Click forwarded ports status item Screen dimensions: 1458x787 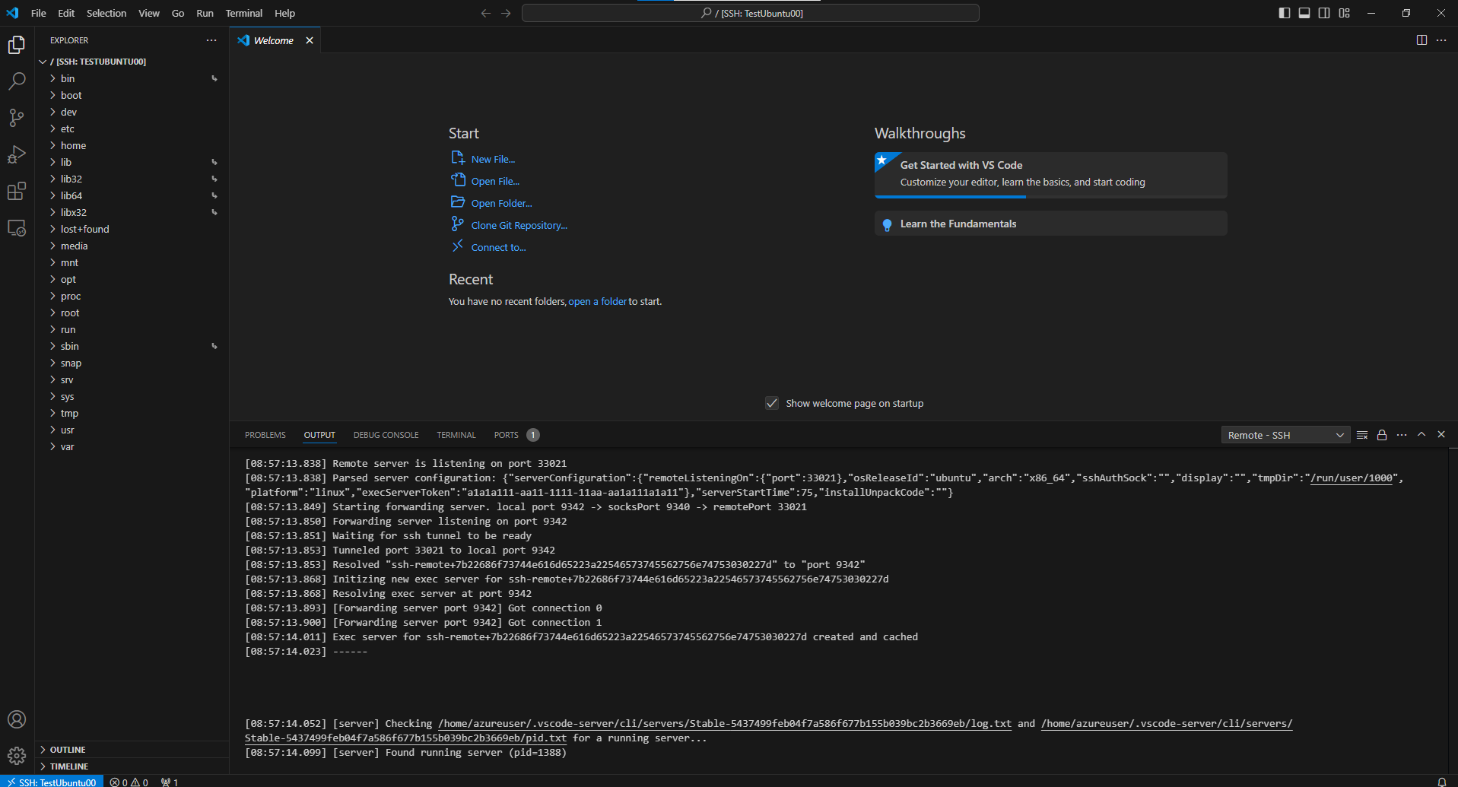(x=170, y=782)
